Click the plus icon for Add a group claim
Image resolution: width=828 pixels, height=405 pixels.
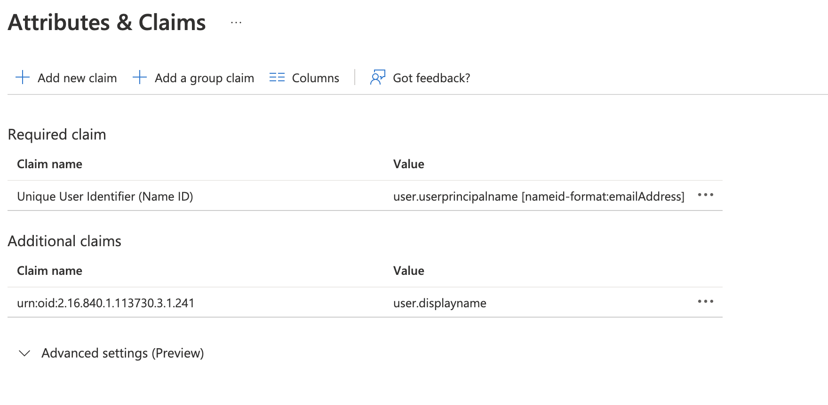coord(140,77)
